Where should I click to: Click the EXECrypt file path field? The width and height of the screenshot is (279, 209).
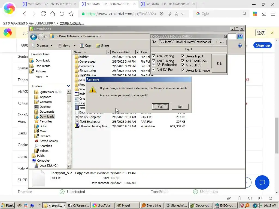185,42
